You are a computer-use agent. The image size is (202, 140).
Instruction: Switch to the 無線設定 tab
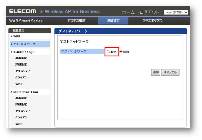[113, 21]
